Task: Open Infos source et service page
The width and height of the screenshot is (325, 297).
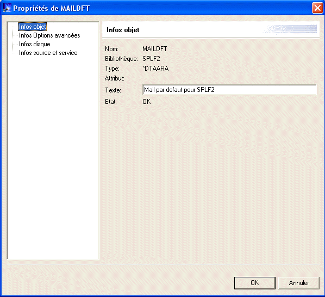Action: [x=48, y=53]
